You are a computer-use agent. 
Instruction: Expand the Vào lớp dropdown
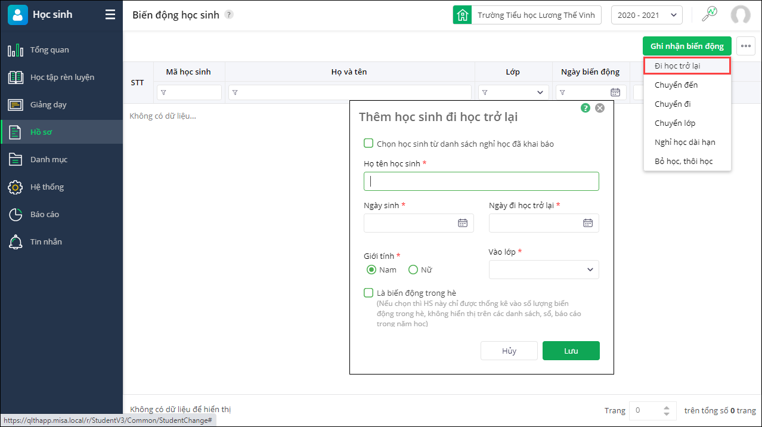pyautogui.click(x=544, y=270)
